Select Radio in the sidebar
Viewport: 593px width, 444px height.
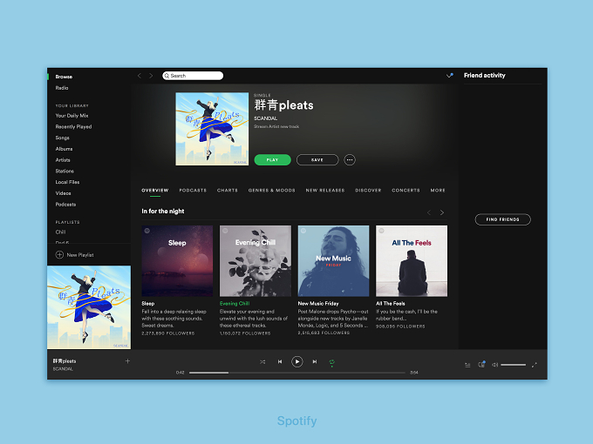tap(62, 88)
